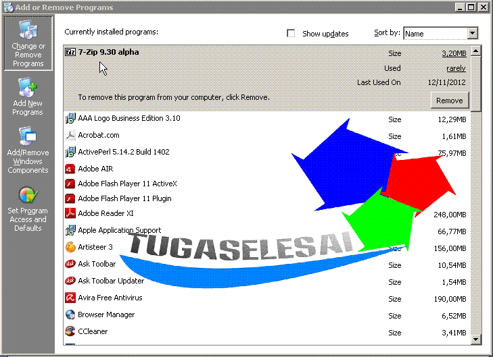Click the ActivePerl installer icon

point(70,152)
